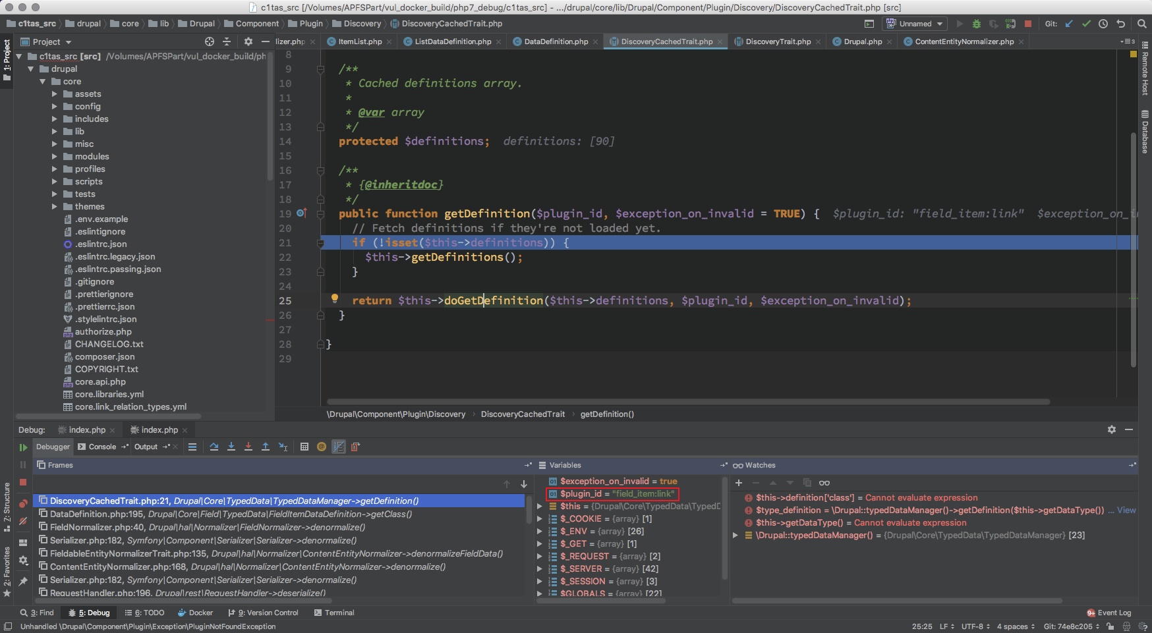This screenshot has height=633, width=1152.
Task: Click the View link in Watches
Action: pyautogui.click(x=1126, y=510)
